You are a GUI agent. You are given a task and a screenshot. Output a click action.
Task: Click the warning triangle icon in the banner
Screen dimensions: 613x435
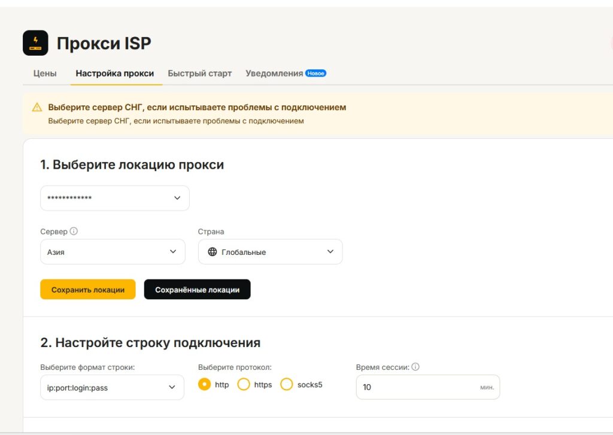pos(37,107)
